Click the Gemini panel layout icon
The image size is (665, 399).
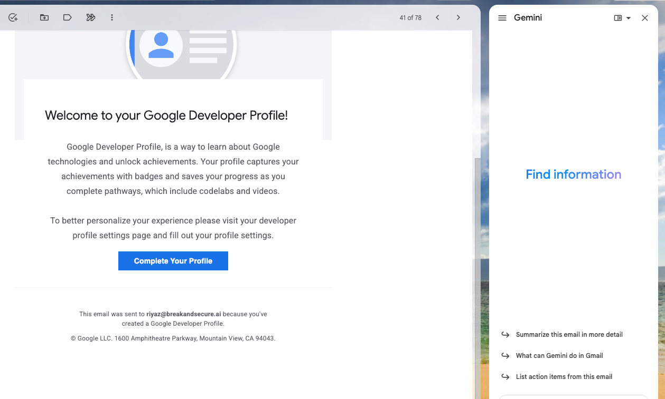(x=617, y=18)
